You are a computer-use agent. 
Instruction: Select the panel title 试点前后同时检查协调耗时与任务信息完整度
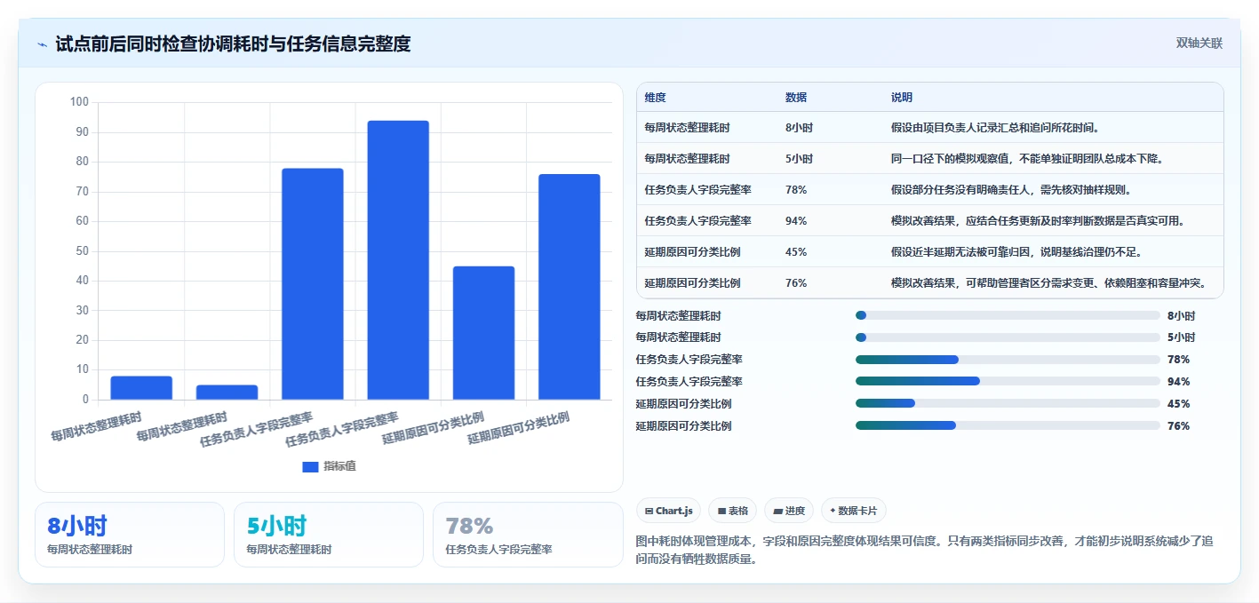pyautogui.click(x=233, y=44)
